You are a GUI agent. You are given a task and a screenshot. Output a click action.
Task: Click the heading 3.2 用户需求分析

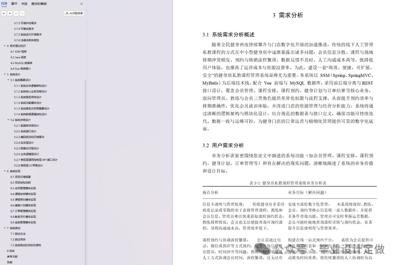pyautogui.click(x=223, y=145)
